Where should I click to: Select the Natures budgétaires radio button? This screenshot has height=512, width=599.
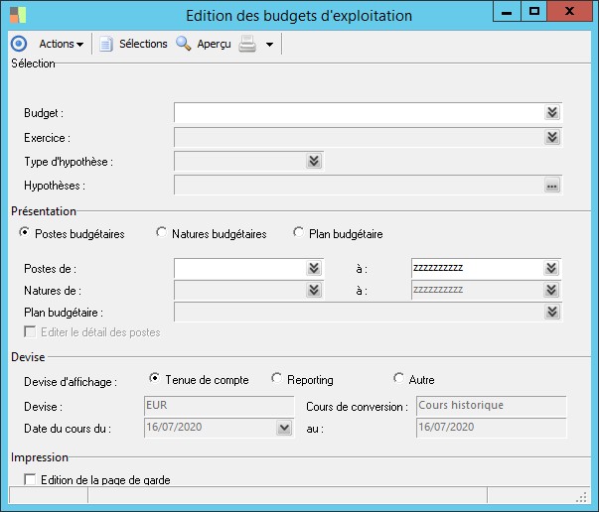pyautogui.click(x=161, y=232)
